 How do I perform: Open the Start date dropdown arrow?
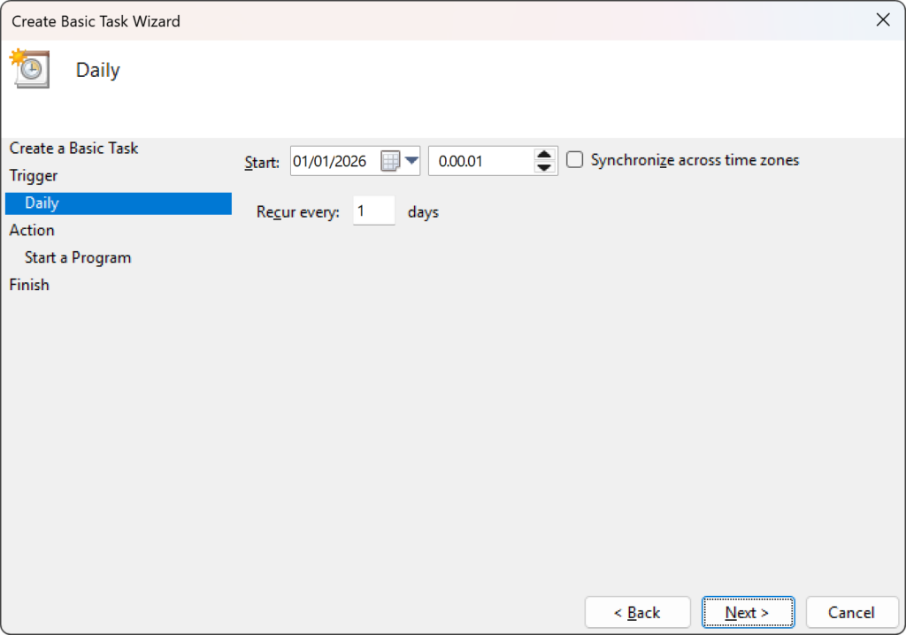coord(412,160)
